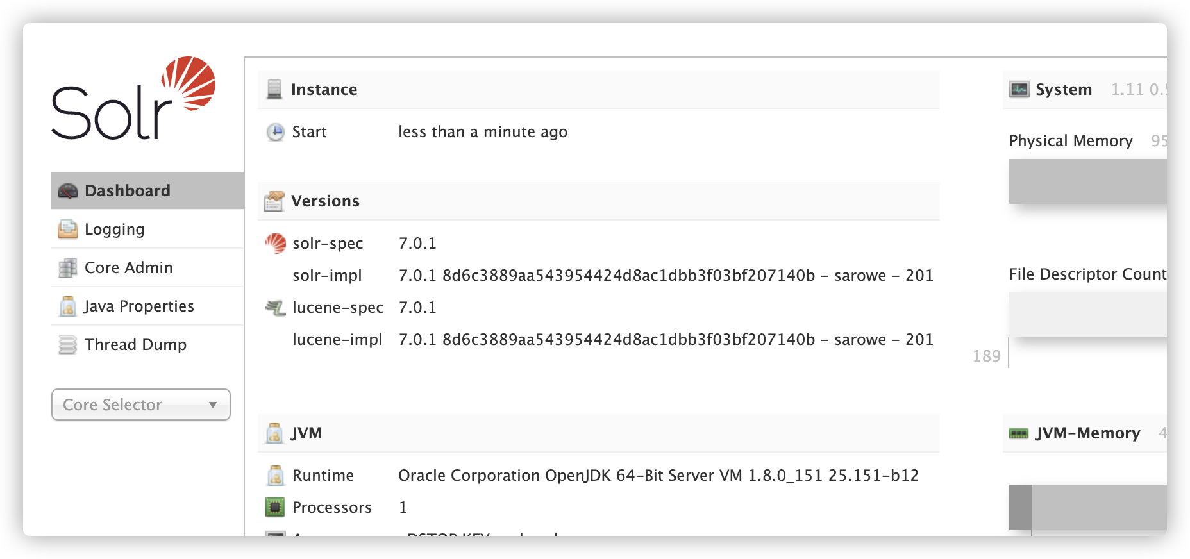Image resolution: width=1190 pixels, height=559 pixels.
Task: Click the Thread Dump stack icon
Action: click(68, 345)
